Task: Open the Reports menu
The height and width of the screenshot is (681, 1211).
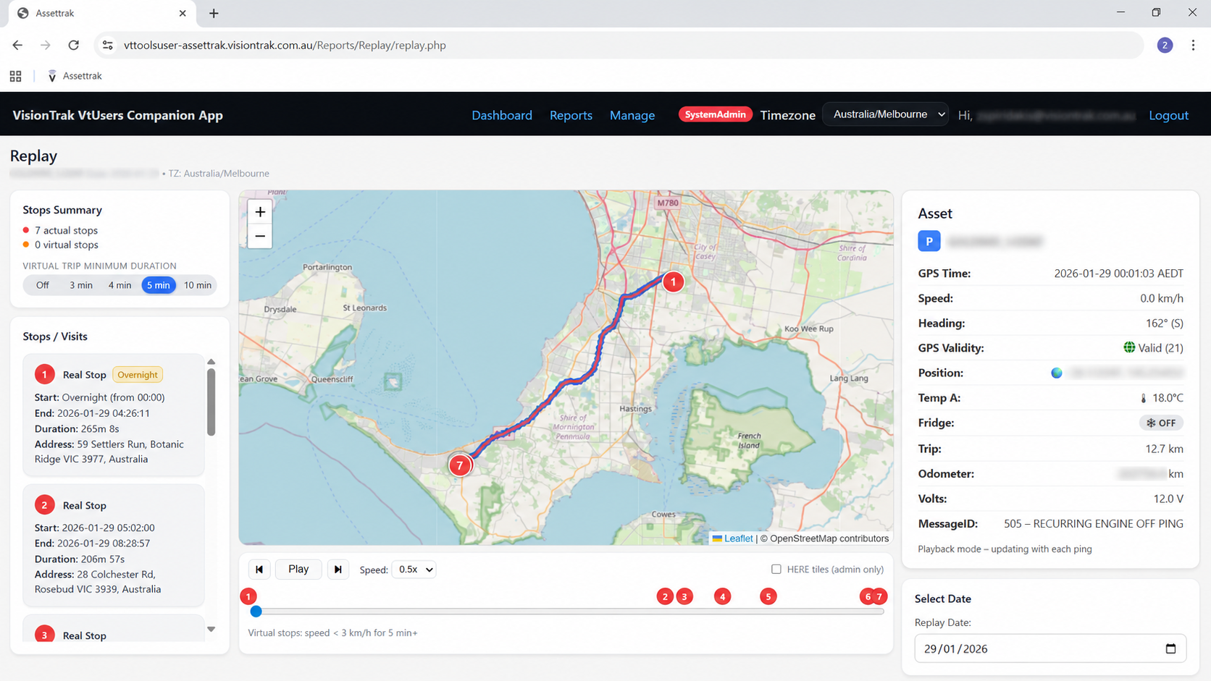Action: tap(571, 115)
